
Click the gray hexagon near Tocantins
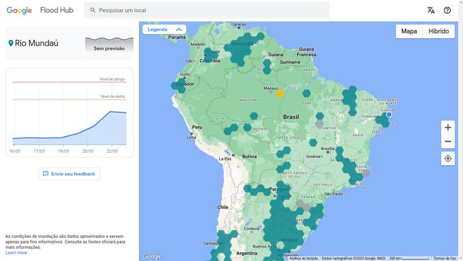(319, 123)
